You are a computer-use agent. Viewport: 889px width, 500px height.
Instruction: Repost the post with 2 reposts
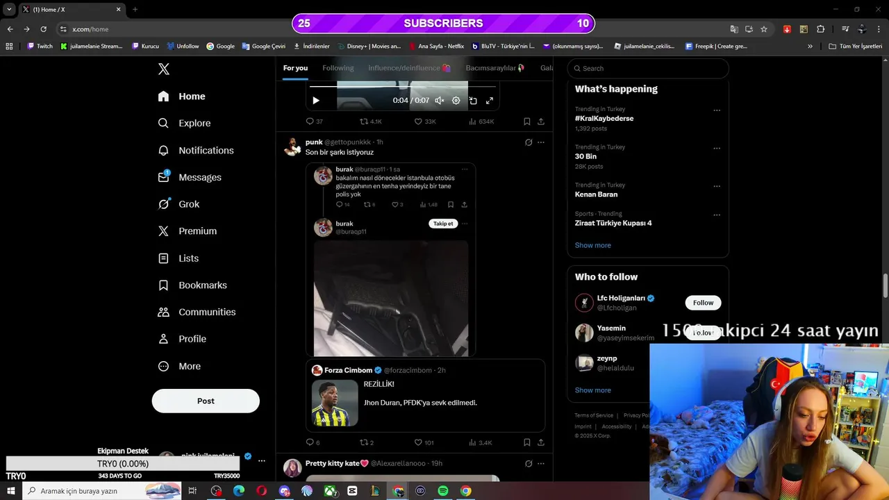pyautogui.click(x=367, y=442)
